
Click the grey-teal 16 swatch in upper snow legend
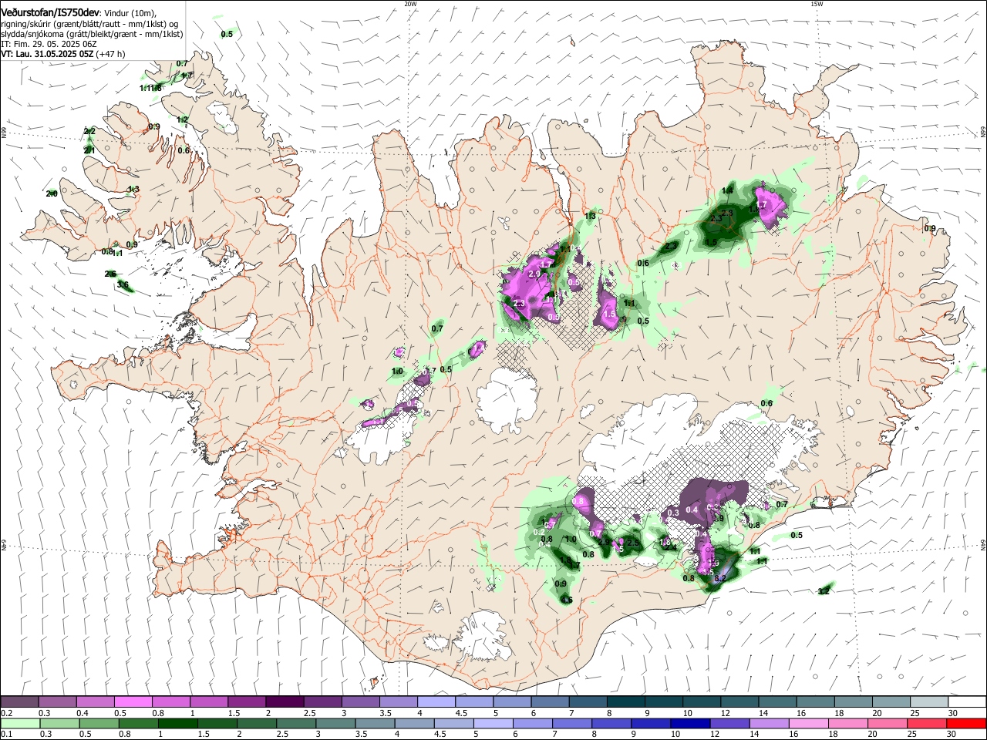816,702
